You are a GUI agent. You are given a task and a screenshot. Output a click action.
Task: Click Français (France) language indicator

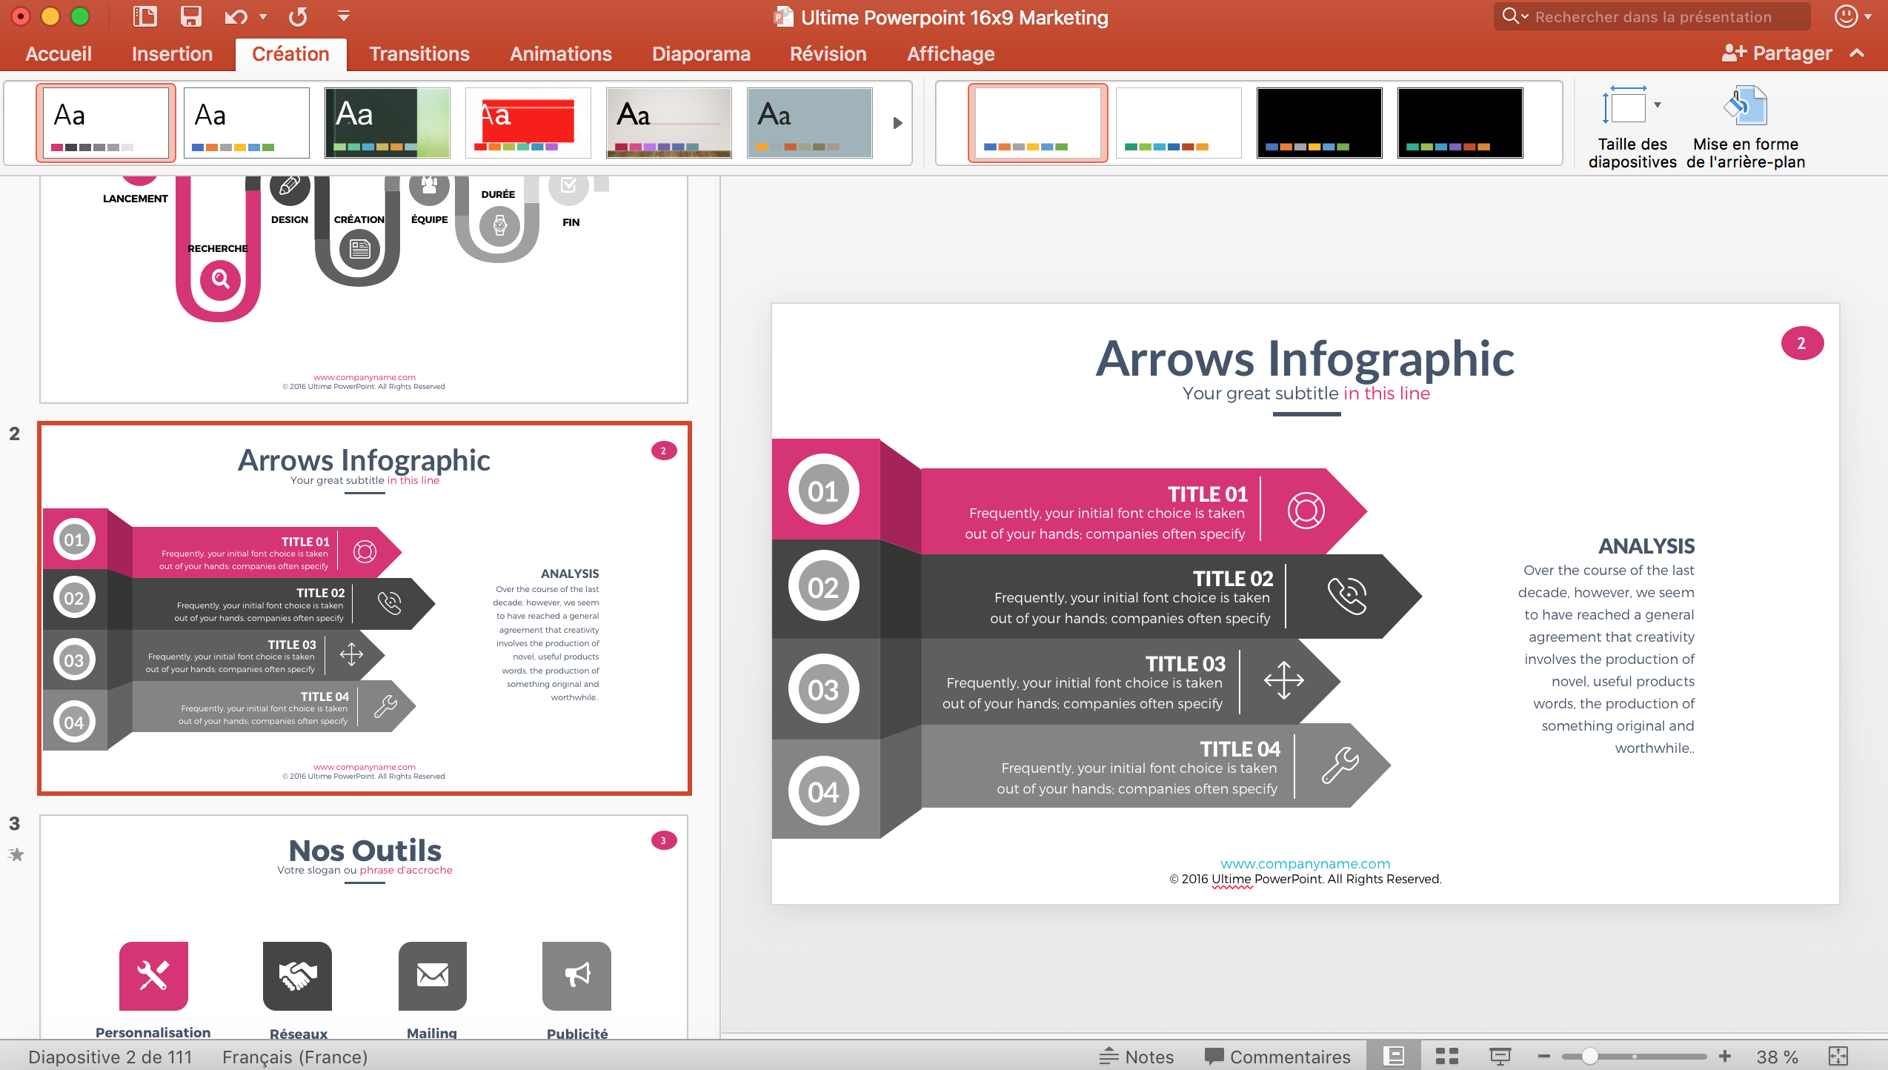tap(295, 1057)
